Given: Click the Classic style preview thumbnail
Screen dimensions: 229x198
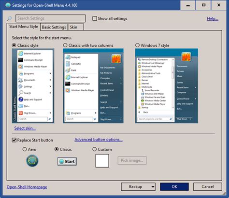Looking at the screenshot, I should tap(33, 86).
